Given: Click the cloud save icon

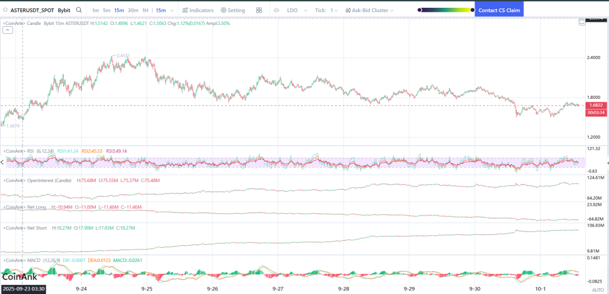Looking at the screenshot, I should click(x=276, y=10).
